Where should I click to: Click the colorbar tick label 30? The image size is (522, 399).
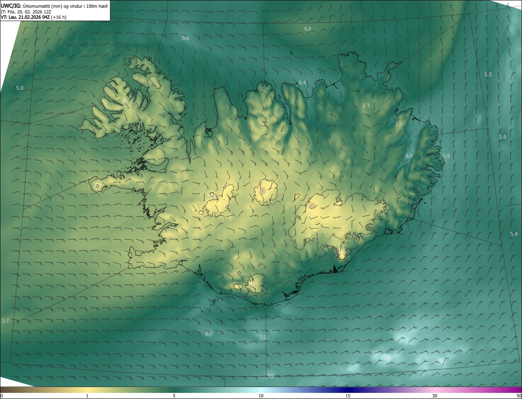435,396
